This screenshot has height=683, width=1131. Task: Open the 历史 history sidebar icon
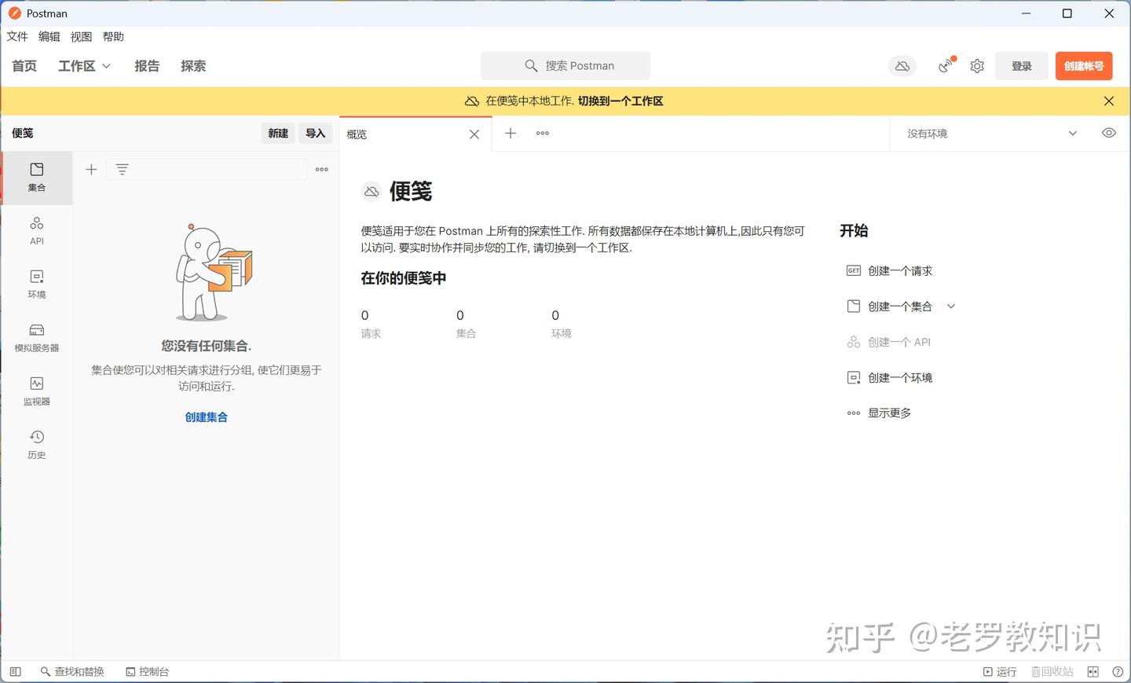37,445
